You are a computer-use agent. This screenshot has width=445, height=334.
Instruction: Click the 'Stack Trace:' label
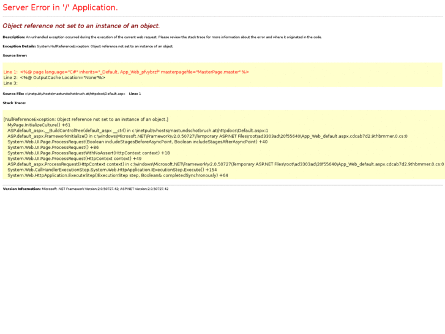tap(14, 103)
